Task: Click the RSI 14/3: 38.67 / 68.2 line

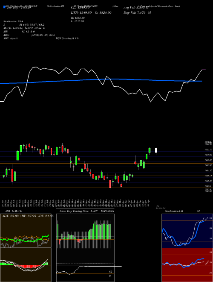Action: point(24,25)
